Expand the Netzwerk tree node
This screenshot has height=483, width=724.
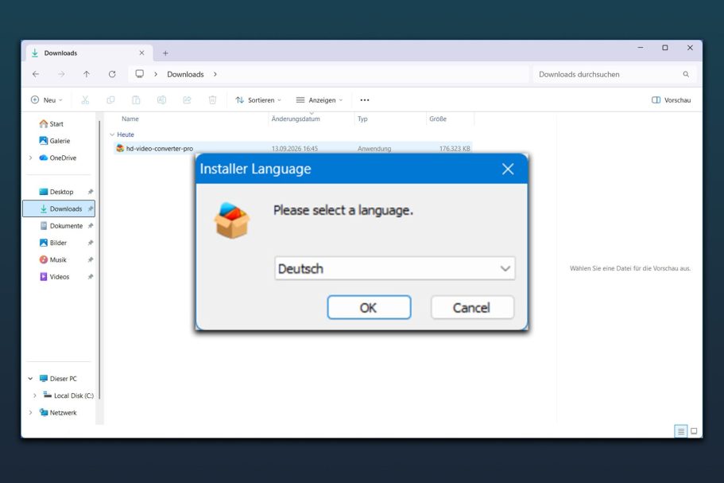click(30, 412)
